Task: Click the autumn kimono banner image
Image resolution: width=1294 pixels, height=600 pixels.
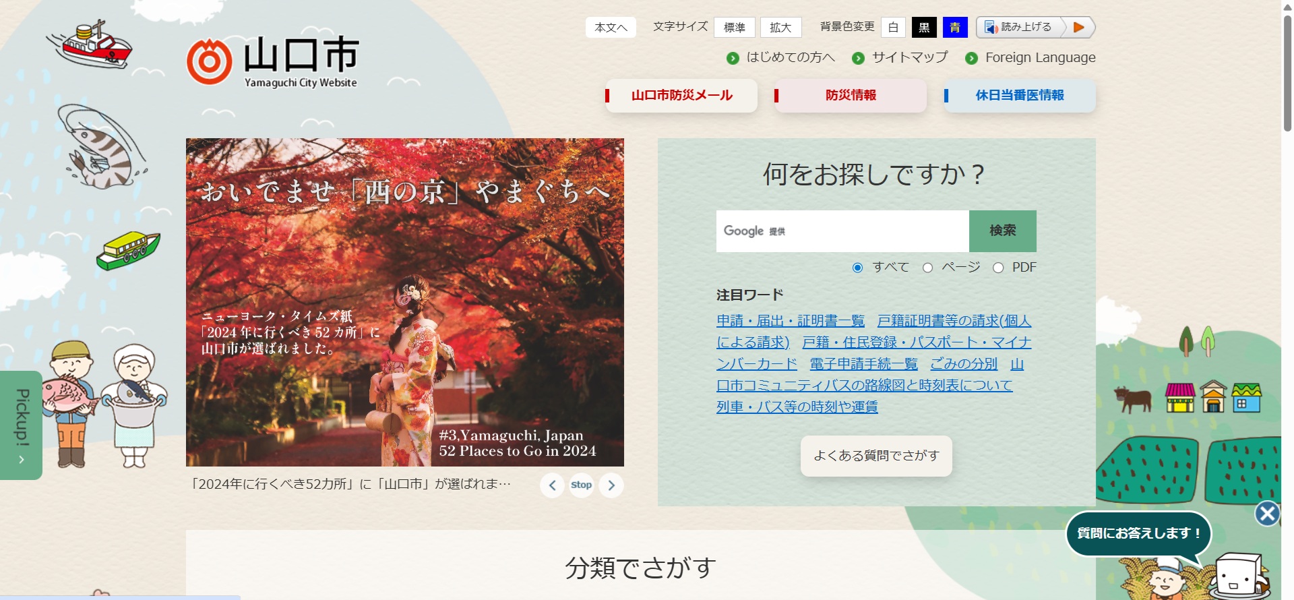Action: pyautogui.click(x=405, y=302)
